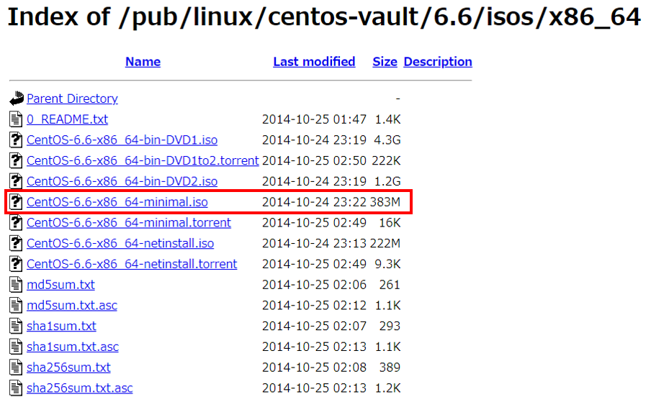The height and width of the screenshot is (402, 651).
Task: Click the text file icon beside md5sum.txt
Action: (16, 285)
